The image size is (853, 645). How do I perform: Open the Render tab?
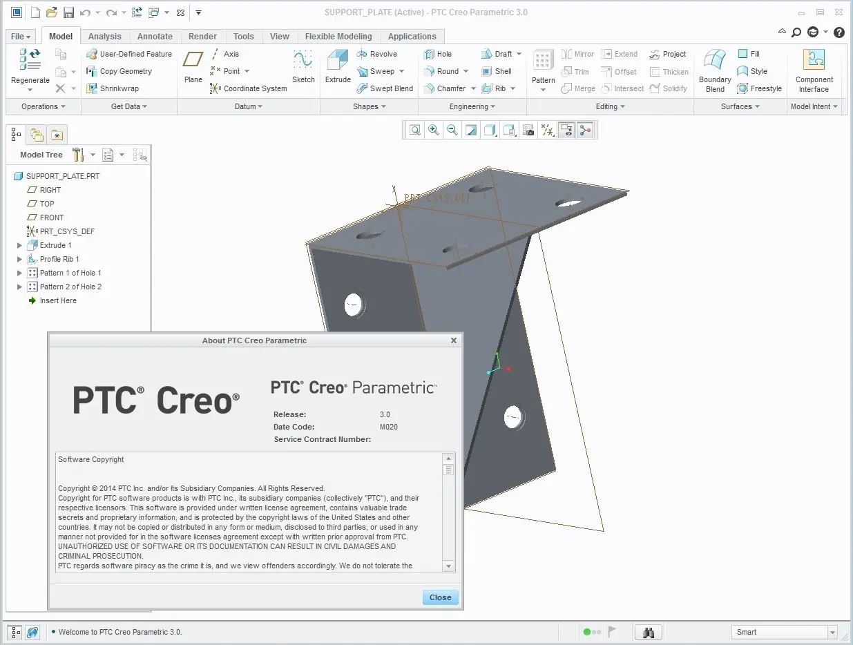point(202,37)
